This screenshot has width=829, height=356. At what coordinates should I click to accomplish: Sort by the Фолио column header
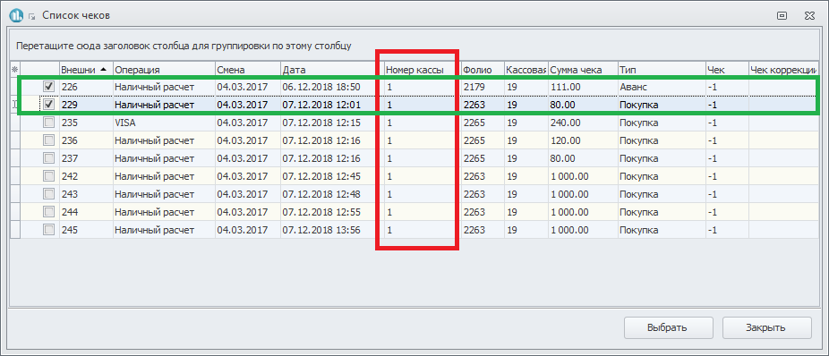coord(483,70)
